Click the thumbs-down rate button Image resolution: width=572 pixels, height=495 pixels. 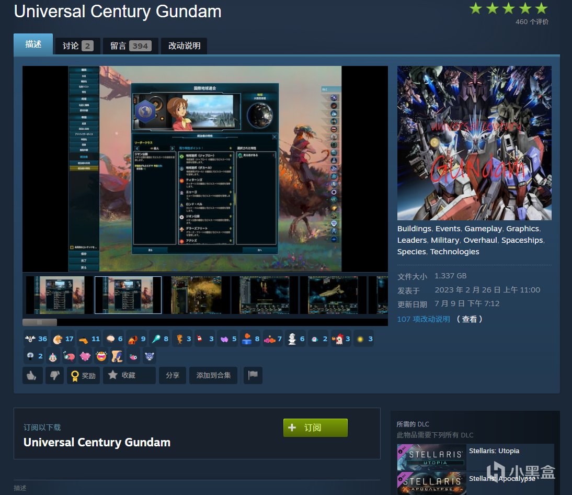tap(55, 375)
